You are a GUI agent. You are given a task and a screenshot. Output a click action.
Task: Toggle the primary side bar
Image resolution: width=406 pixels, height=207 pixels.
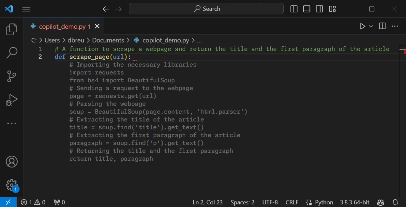tap(293, 9)
